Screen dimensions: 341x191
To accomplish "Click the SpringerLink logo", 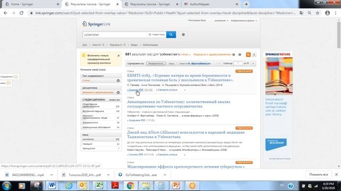I will click(96, 24).
